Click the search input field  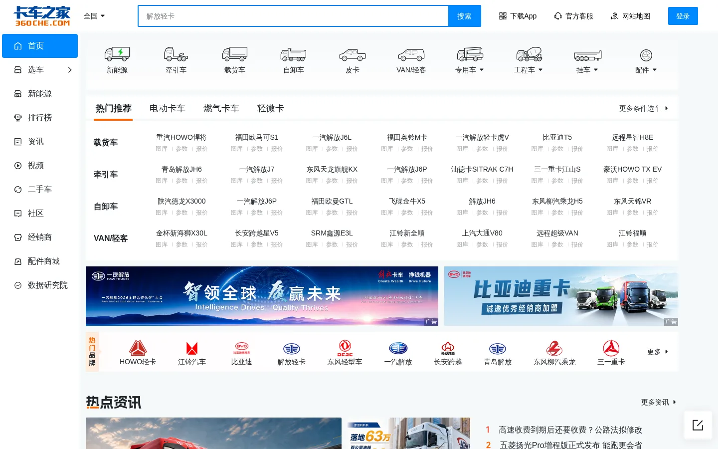[293, 16]
